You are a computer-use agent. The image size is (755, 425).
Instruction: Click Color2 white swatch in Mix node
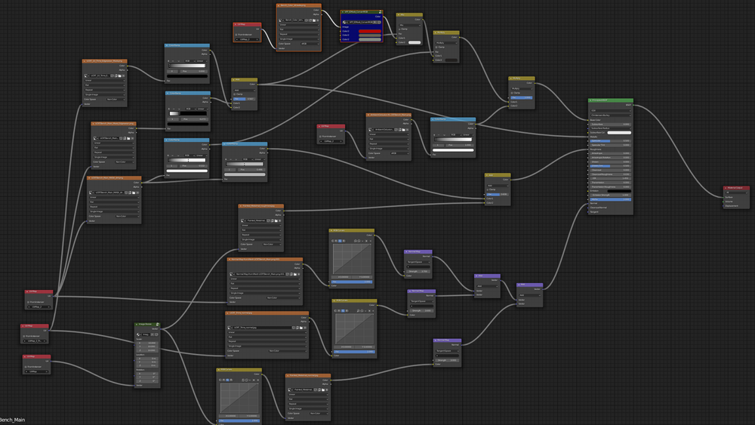point(414,42)
